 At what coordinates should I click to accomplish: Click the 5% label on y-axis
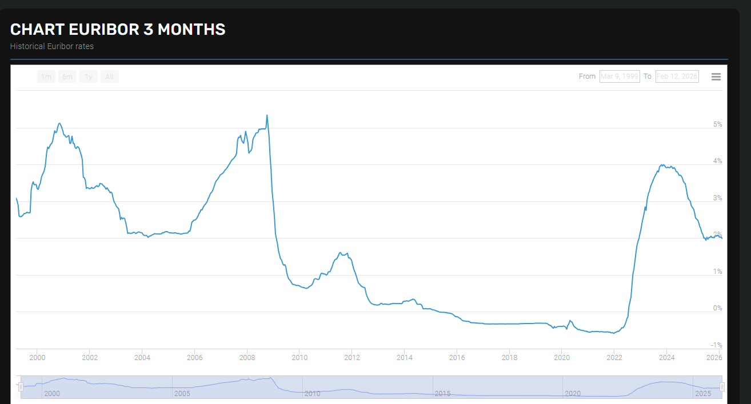click(x=717, y=124)
